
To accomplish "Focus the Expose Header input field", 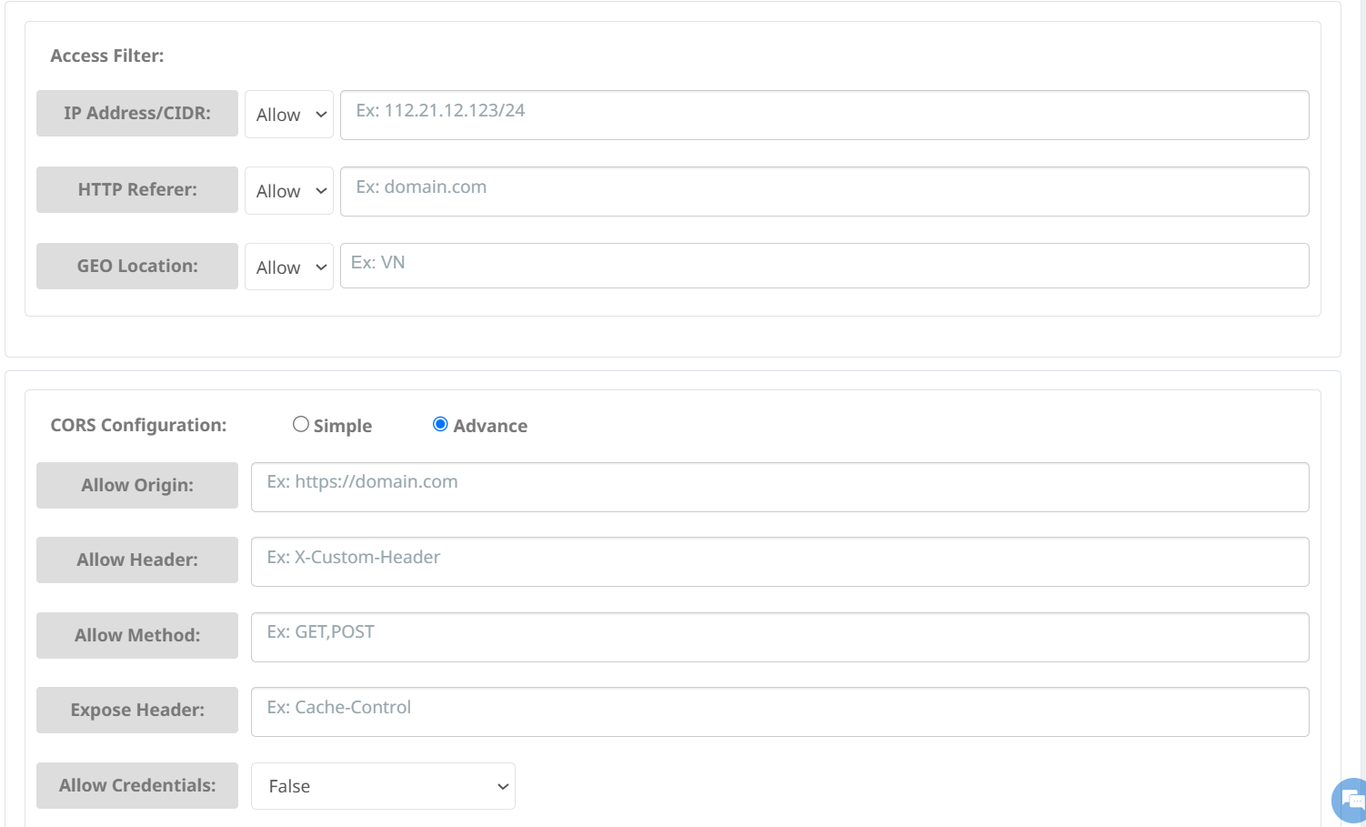I will tap(779, 711).
